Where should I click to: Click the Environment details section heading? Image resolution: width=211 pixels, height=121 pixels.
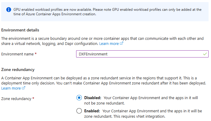coord(20,30)
